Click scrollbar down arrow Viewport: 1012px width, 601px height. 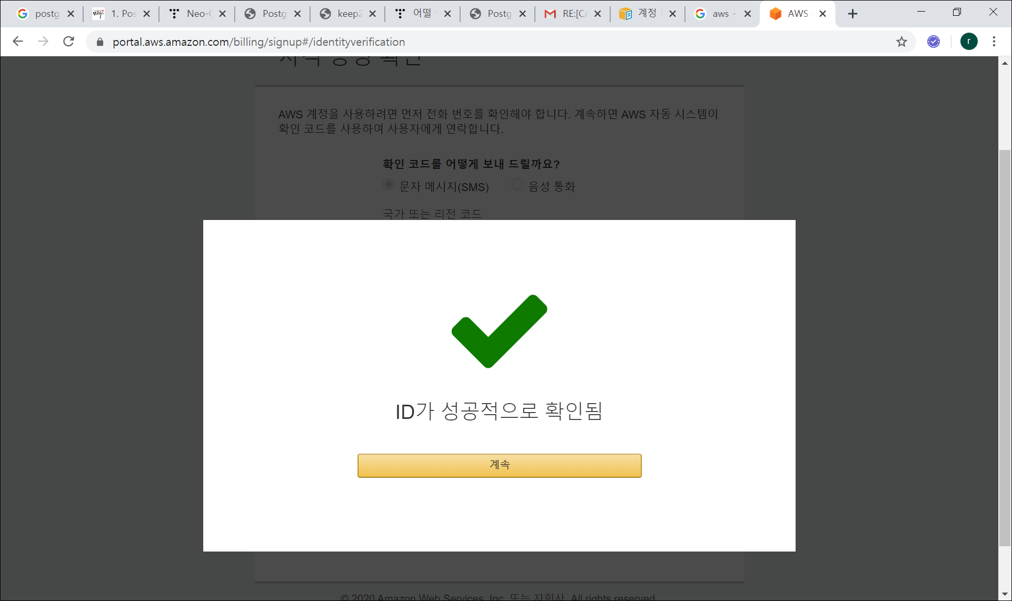1005,594
